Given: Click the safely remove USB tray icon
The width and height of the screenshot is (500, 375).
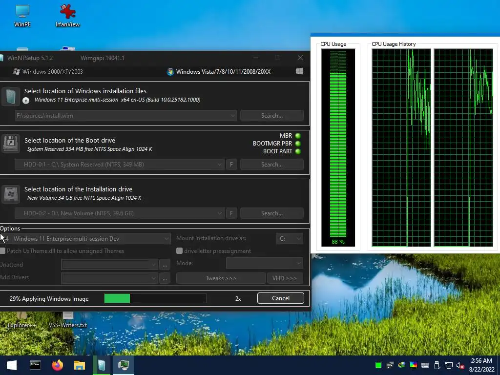Looking at the screenshot, I should [x=437, y=365].
